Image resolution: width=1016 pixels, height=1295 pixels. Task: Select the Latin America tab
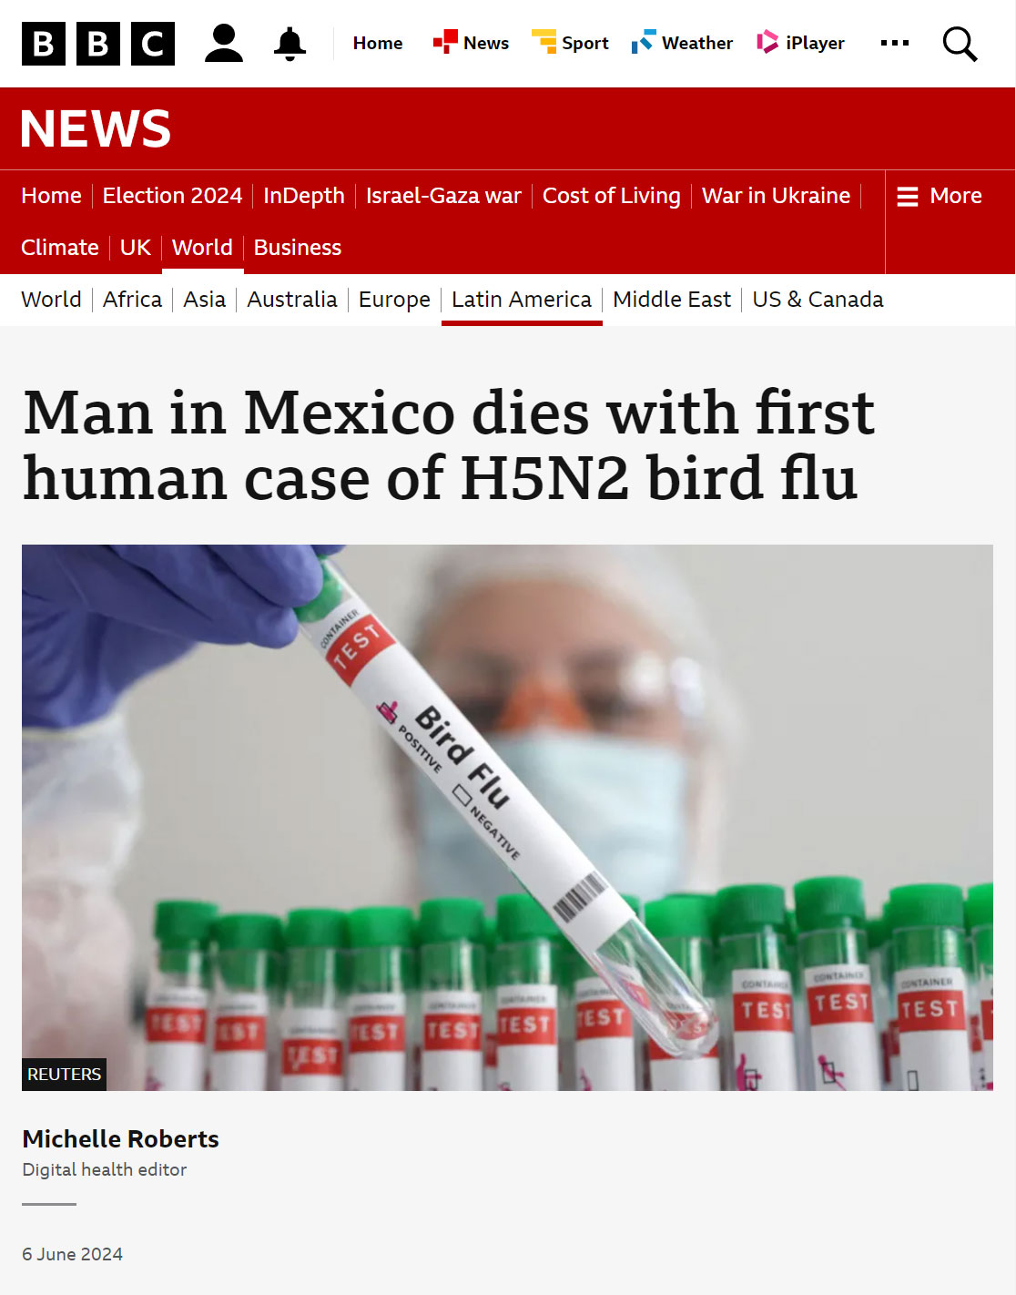coord(522,300)
